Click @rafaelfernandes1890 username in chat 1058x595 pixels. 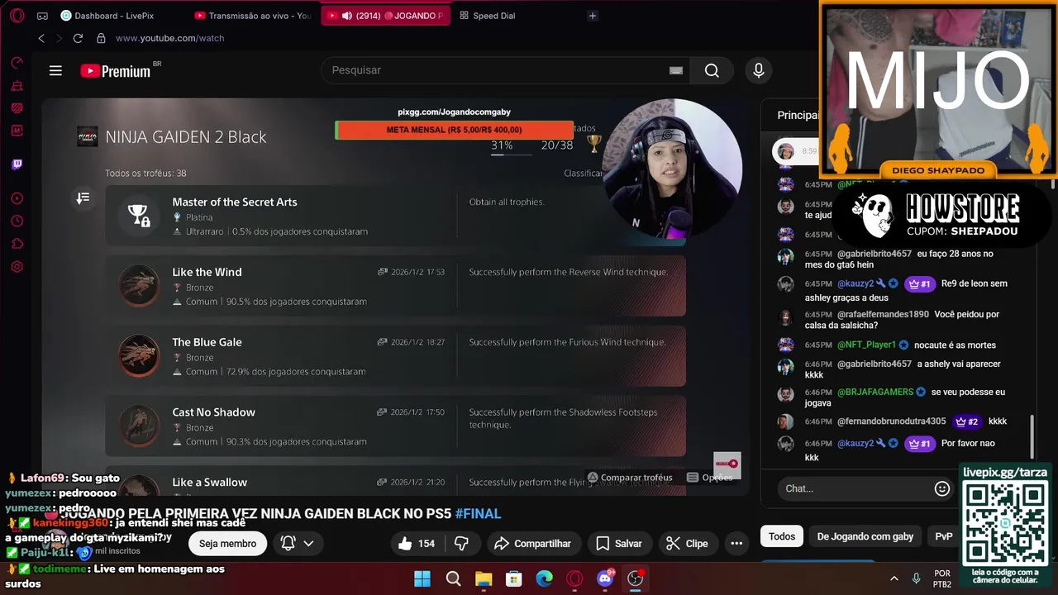click(883, 314)
